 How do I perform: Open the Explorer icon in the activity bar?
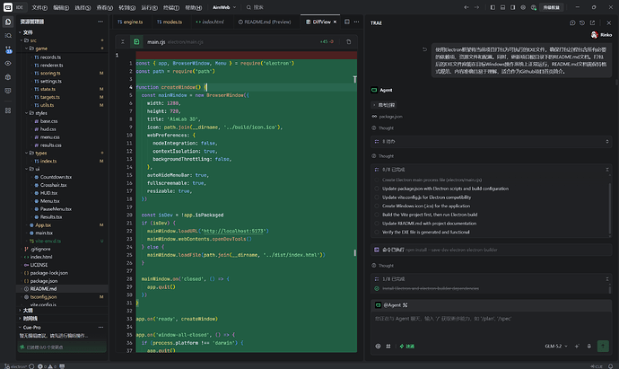point(8,22)
